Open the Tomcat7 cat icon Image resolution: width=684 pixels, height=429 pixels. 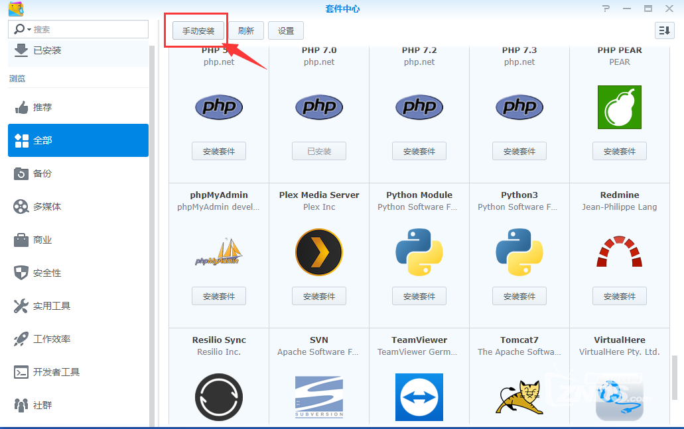(519, 397)
